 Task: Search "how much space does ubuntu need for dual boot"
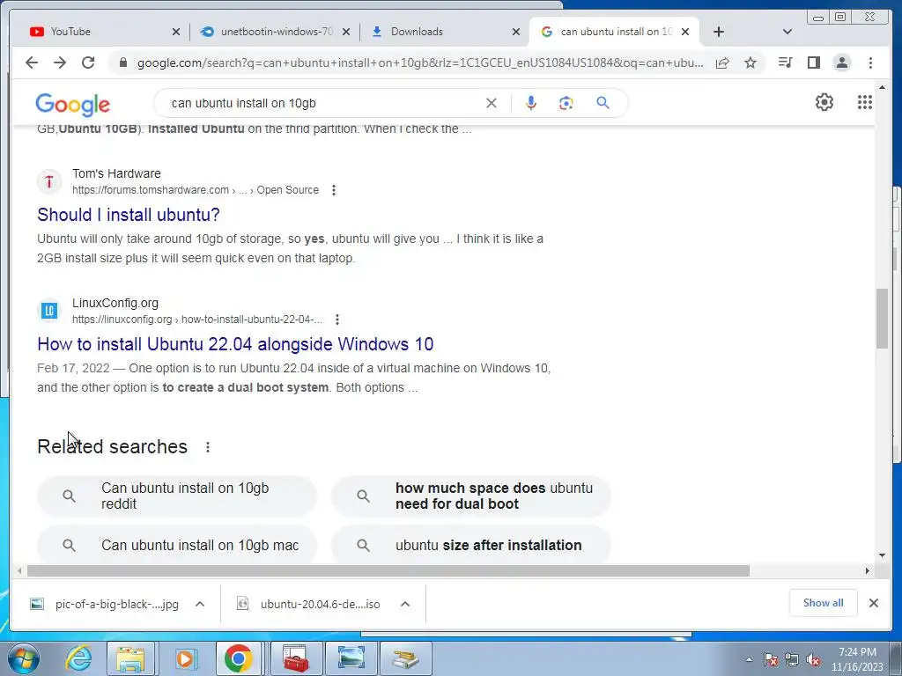tap(471, 496)
